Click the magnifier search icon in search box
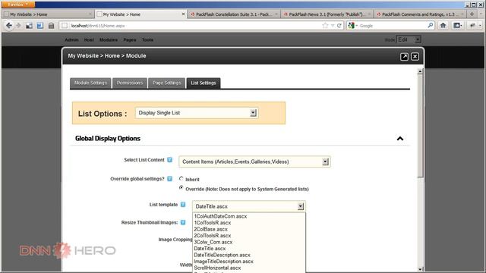 click(431, 25)
